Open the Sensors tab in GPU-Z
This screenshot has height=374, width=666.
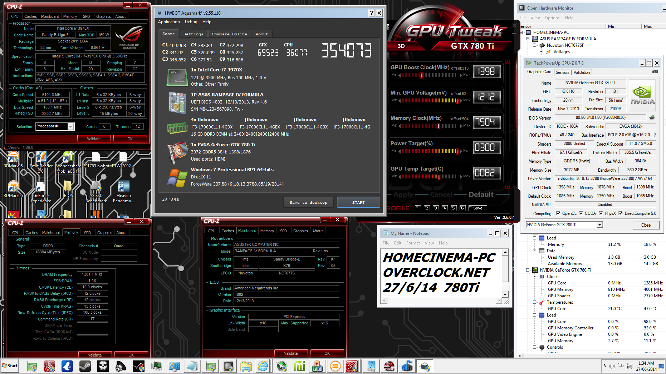pyautogui.click(x=562, y=72)
